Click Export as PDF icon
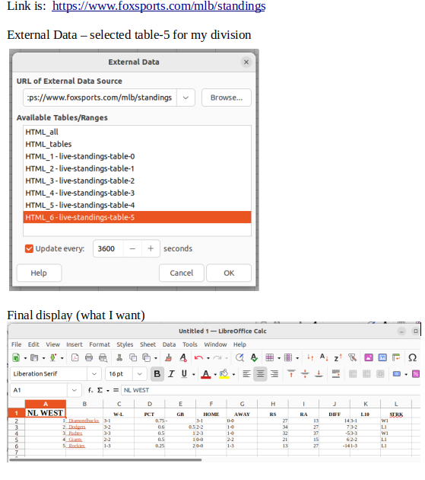 click(75, 357)
